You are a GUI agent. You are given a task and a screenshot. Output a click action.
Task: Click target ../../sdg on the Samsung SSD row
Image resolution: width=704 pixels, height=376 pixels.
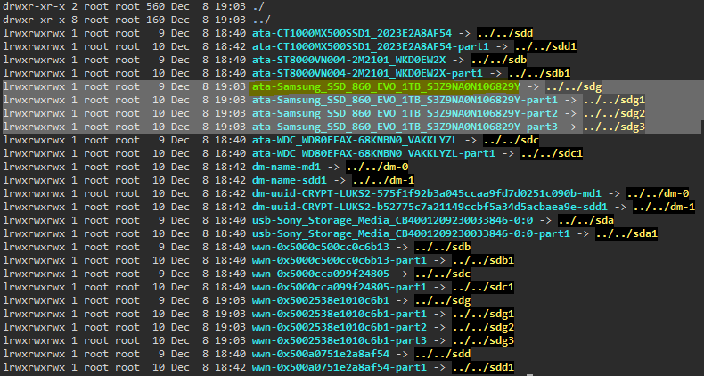pos(573,86)
